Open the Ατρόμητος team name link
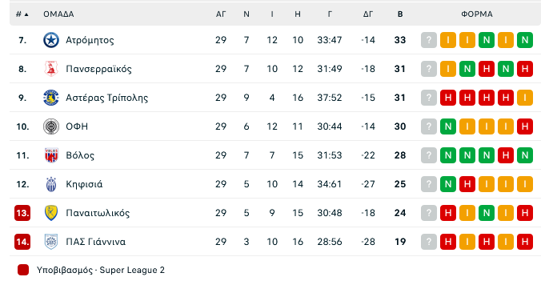Image resolution: width=541 pixels, height=297 pixels. (90, 40)
